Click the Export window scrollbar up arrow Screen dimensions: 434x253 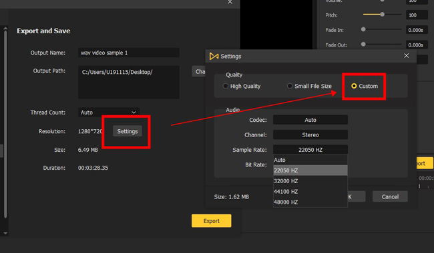pyautogui.click(x=5, y=28)
